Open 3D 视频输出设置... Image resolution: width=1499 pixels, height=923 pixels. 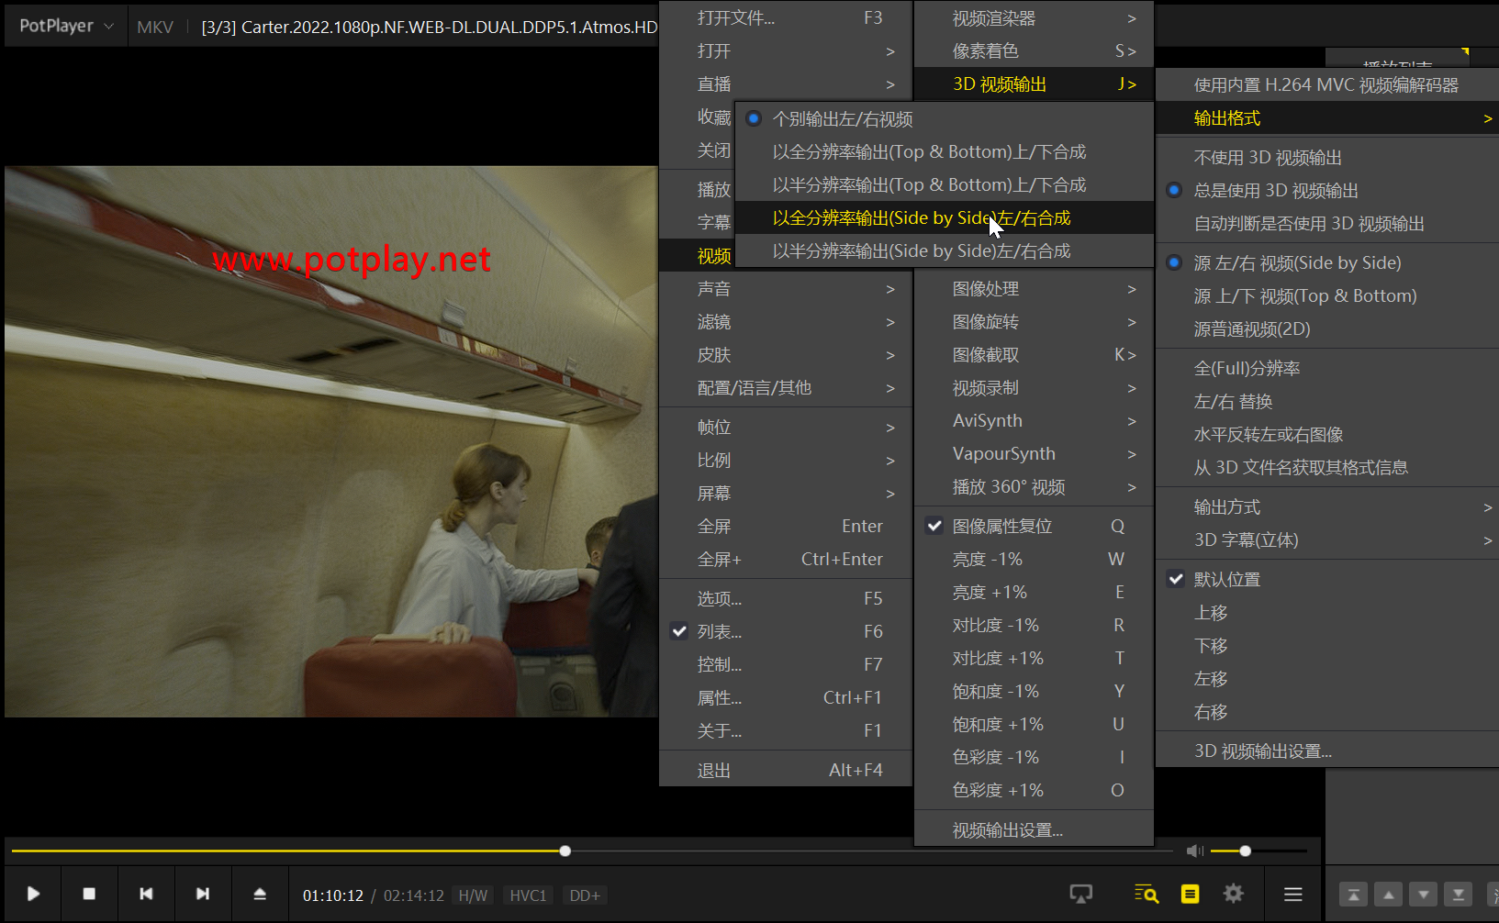point(1327,751)
